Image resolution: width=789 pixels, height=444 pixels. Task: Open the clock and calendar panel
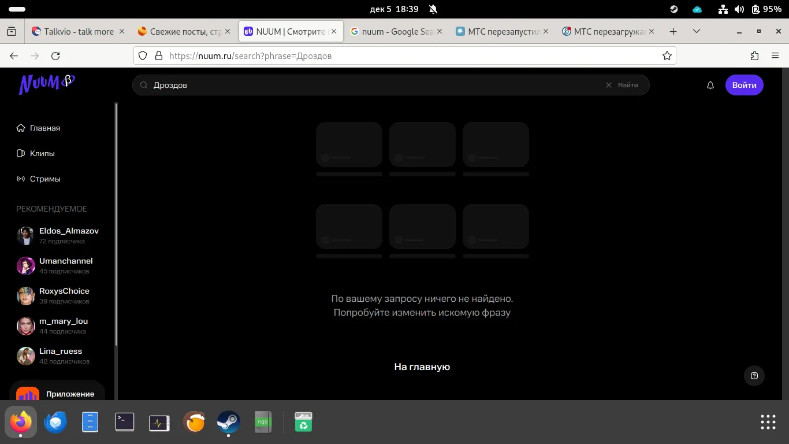(394, 9)
